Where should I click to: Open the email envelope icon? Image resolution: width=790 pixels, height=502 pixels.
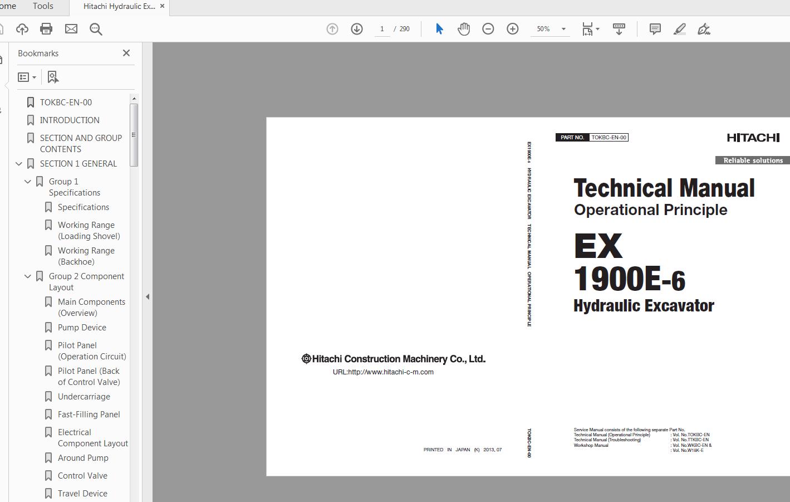coord(71,29)
